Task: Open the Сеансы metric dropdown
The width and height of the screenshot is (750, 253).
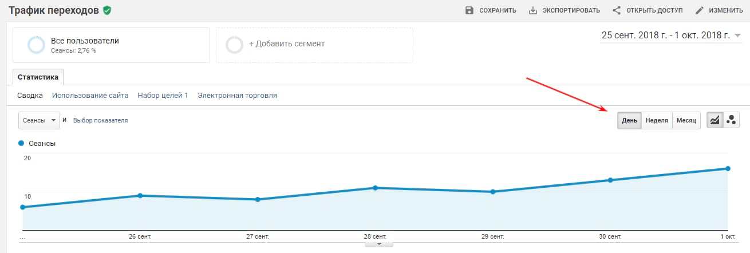Action: click(x=39, y=120)
